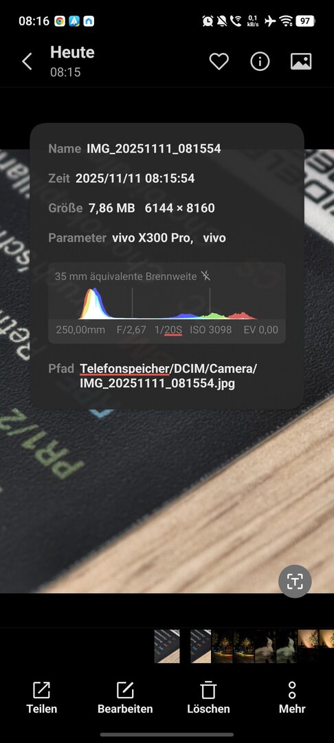This screenshot has width=334, height=743.
Task: Tap Löschen trash icon
Action: pyautogui.click(x=208, y=698)
